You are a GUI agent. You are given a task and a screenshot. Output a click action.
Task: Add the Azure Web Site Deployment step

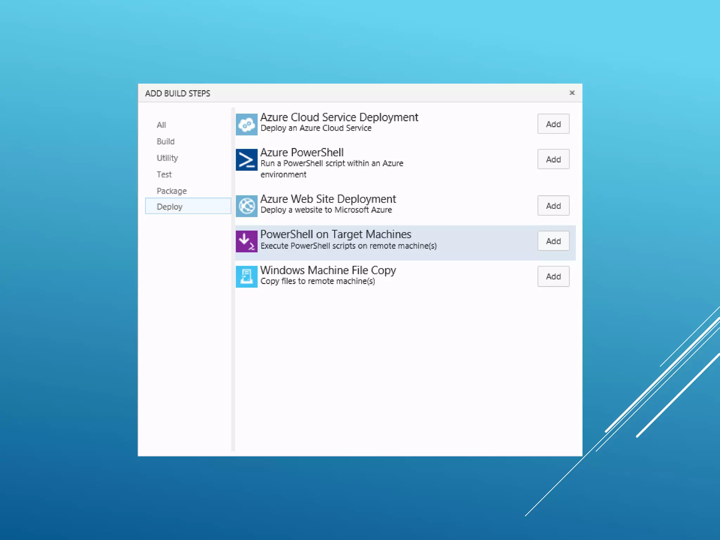[553, 206]
